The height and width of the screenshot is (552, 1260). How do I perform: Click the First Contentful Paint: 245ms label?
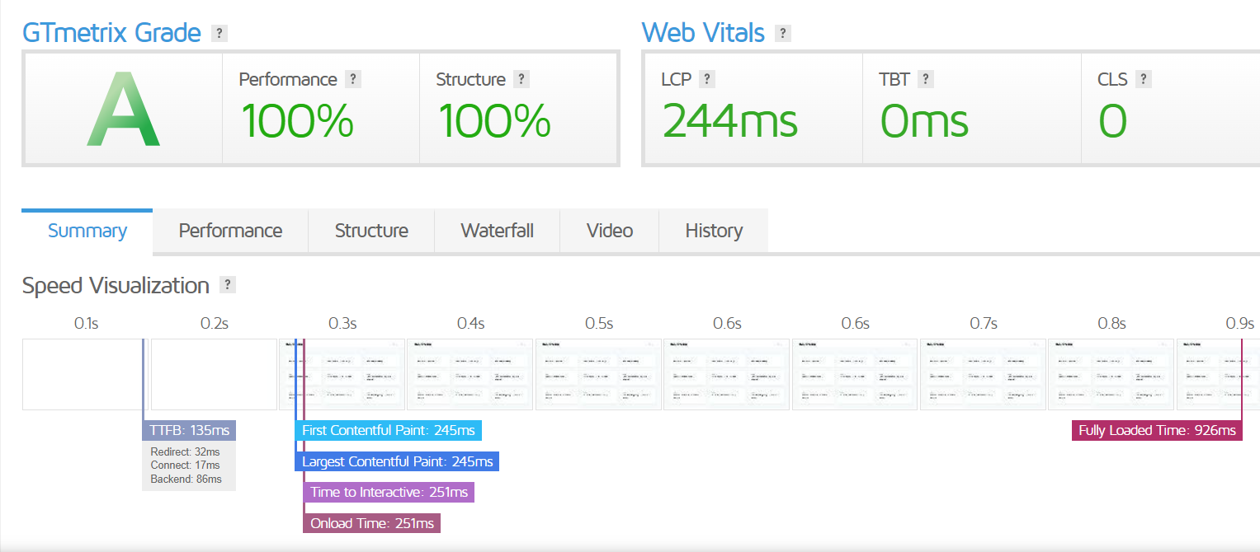(x=389, y=431)
